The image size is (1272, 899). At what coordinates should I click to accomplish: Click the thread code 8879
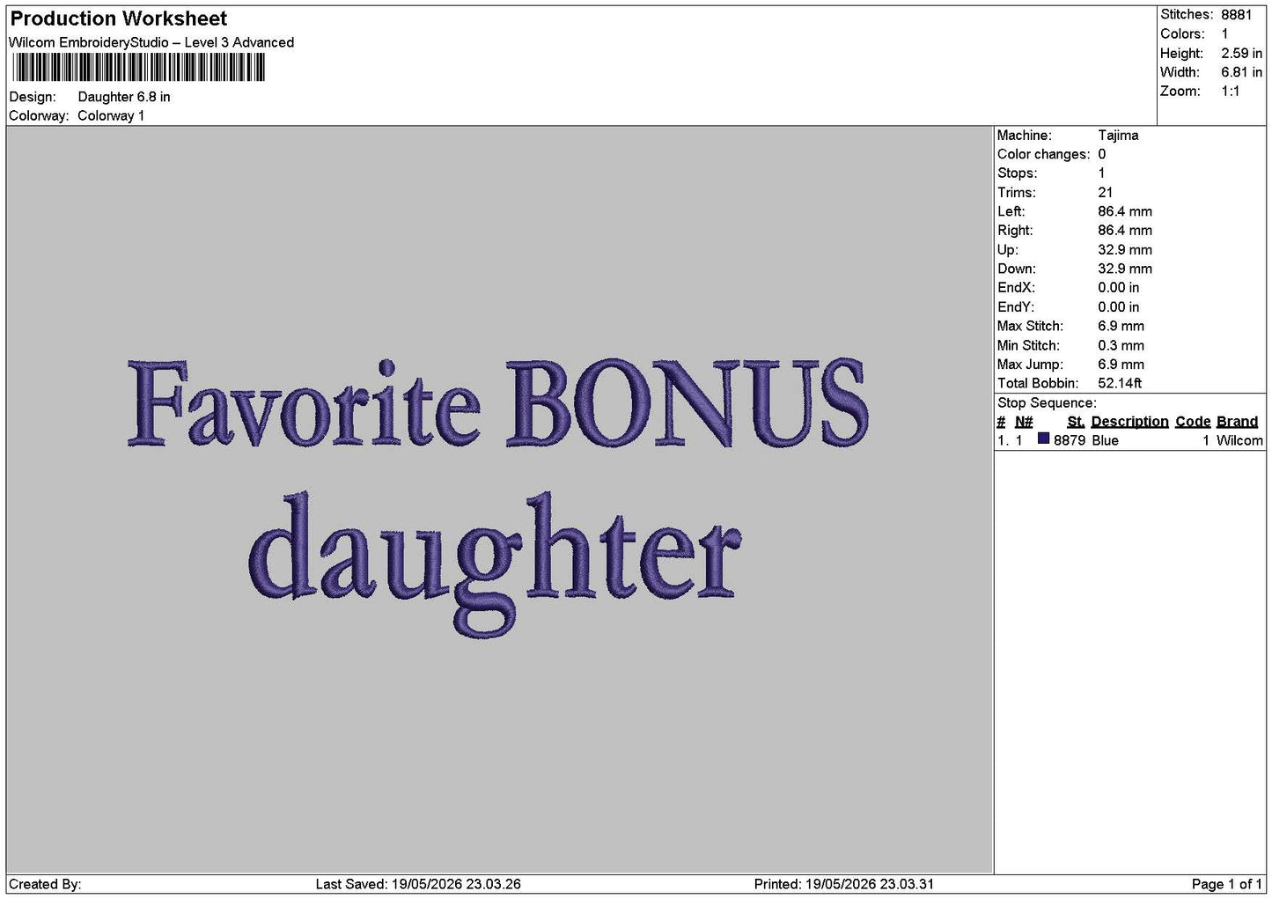click(x=1070, y=440)
